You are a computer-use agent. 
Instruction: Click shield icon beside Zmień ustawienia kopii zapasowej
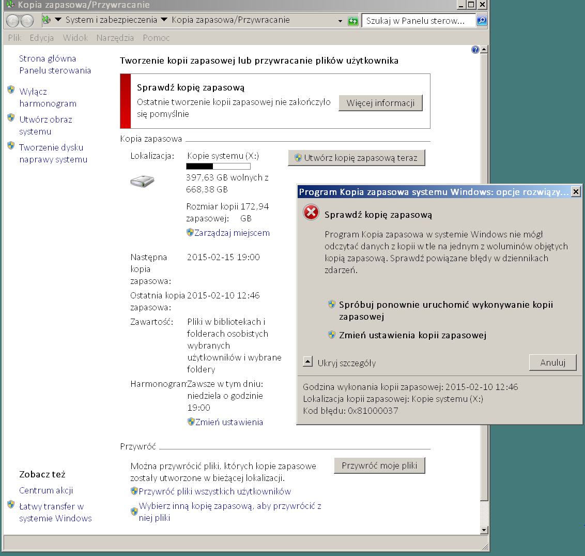pos(331,335)
